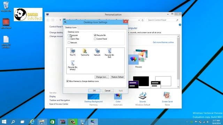
Task: Open Get more themes online link
Action: (163, 42)
